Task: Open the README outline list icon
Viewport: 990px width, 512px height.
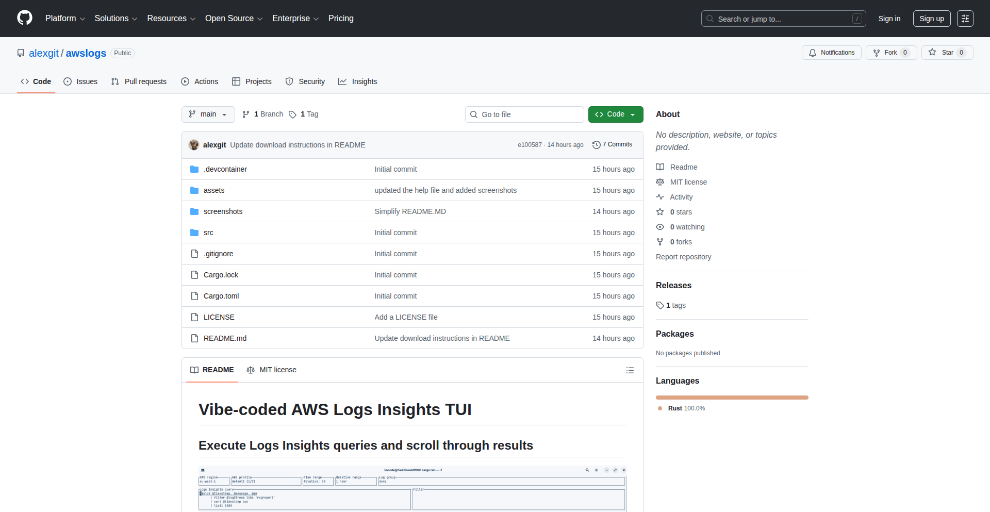Action: (x=630, y=370)
